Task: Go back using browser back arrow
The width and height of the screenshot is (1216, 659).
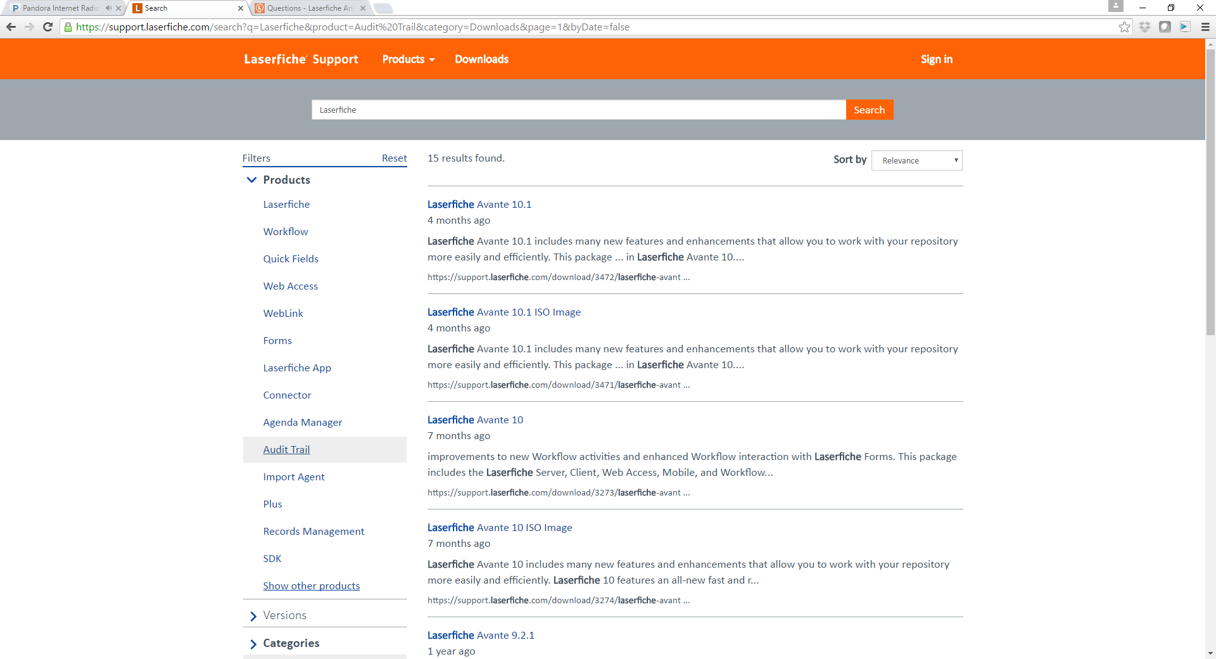Action: [11, 27]
